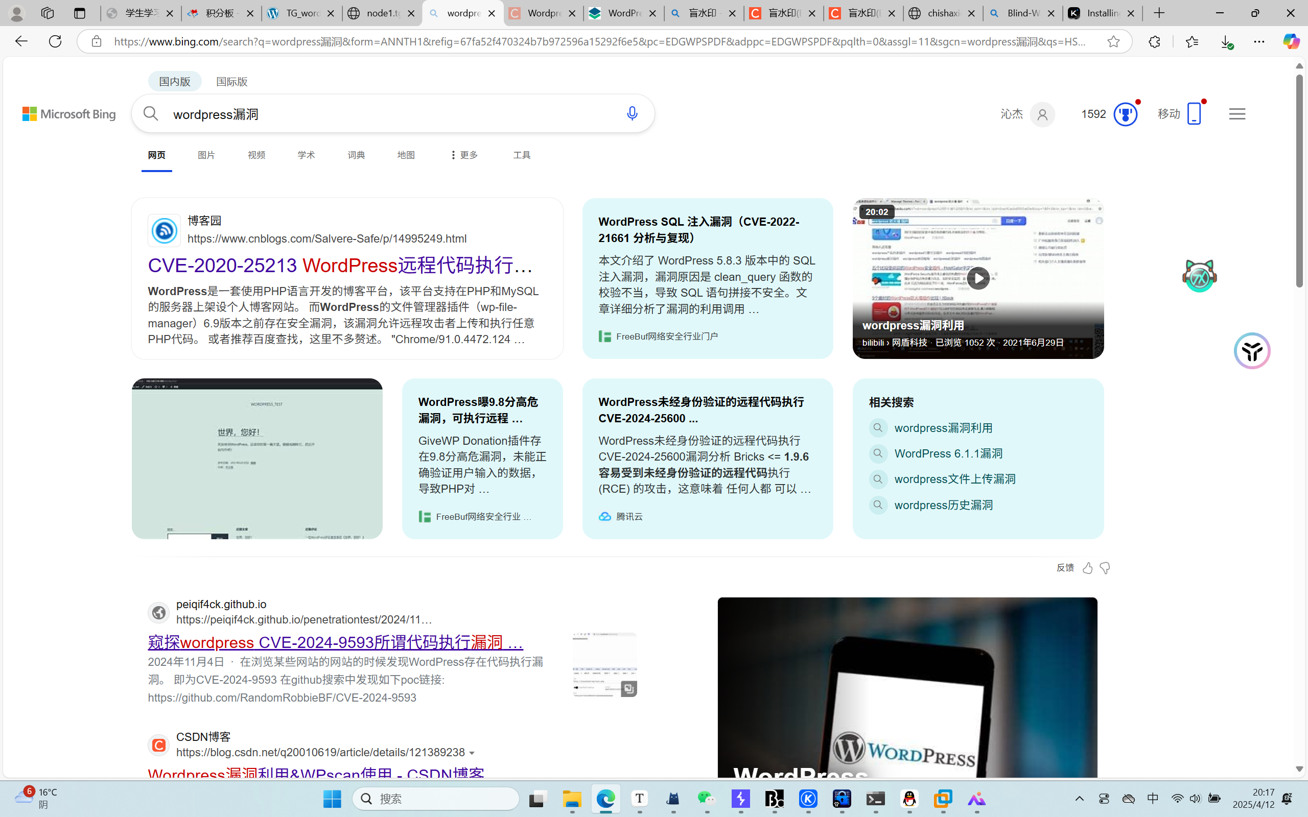Play the wordpress漏洞利用 bilibili video
Screen dimensions: 1308x817
pyautogui.click(x=978, y=278)
